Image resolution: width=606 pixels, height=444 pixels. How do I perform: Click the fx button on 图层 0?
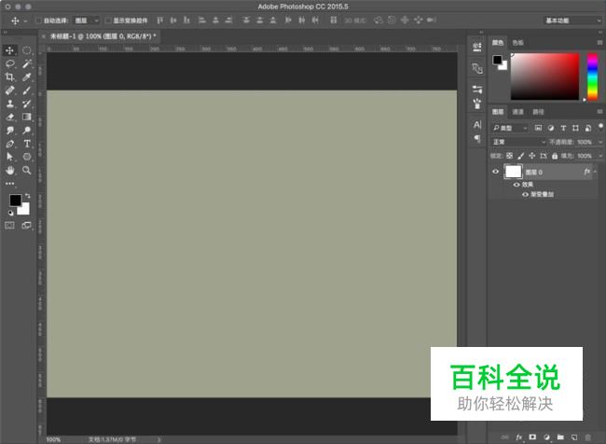tap(585, 172)
